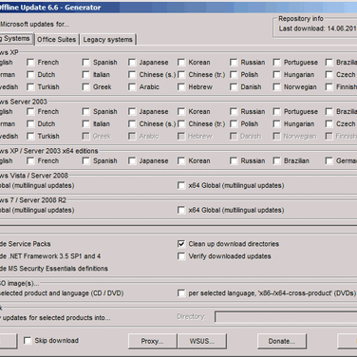Tick Hungarian under Windows XP
Viewport: 357px width, 357px height.
point(276,75)
